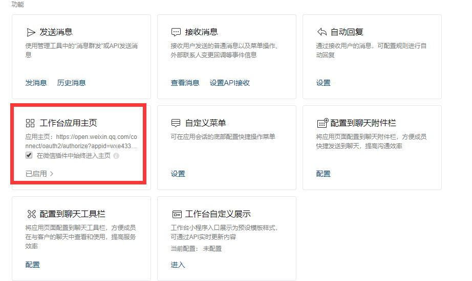Click the 工作台自定义展示 icon
The width and height of the screenshot is (472, 281).
pyautogui.click(x=177, y=214)
